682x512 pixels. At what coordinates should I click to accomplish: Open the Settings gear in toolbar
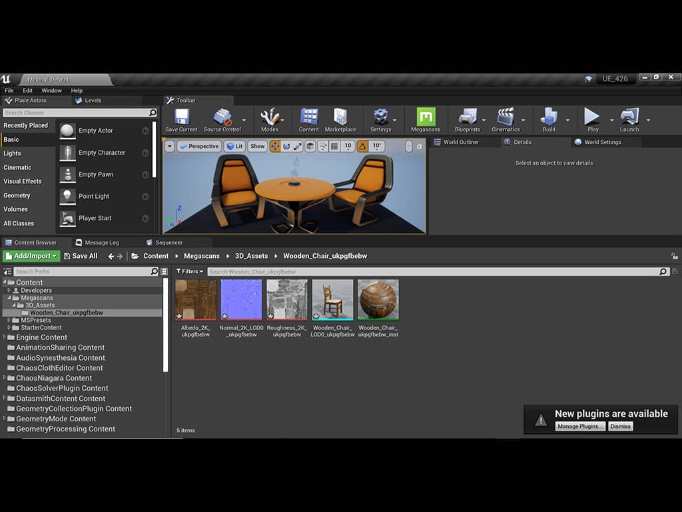(x=380, y=120)
